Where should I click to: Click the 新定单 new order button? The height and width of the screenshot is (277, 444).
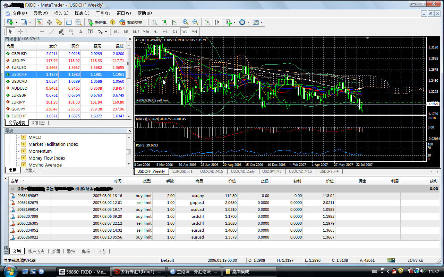(97, 22)
